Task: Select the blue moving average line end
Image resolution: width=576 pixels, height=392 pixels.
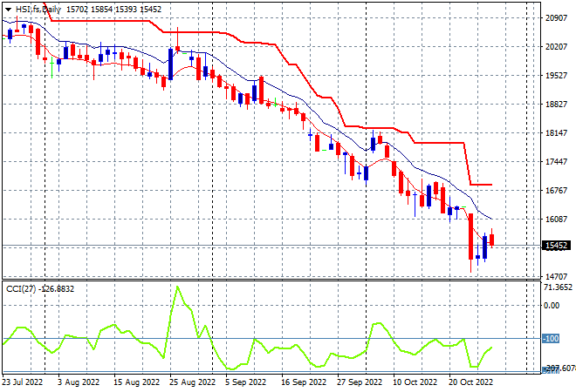Action: pos(490,219)
